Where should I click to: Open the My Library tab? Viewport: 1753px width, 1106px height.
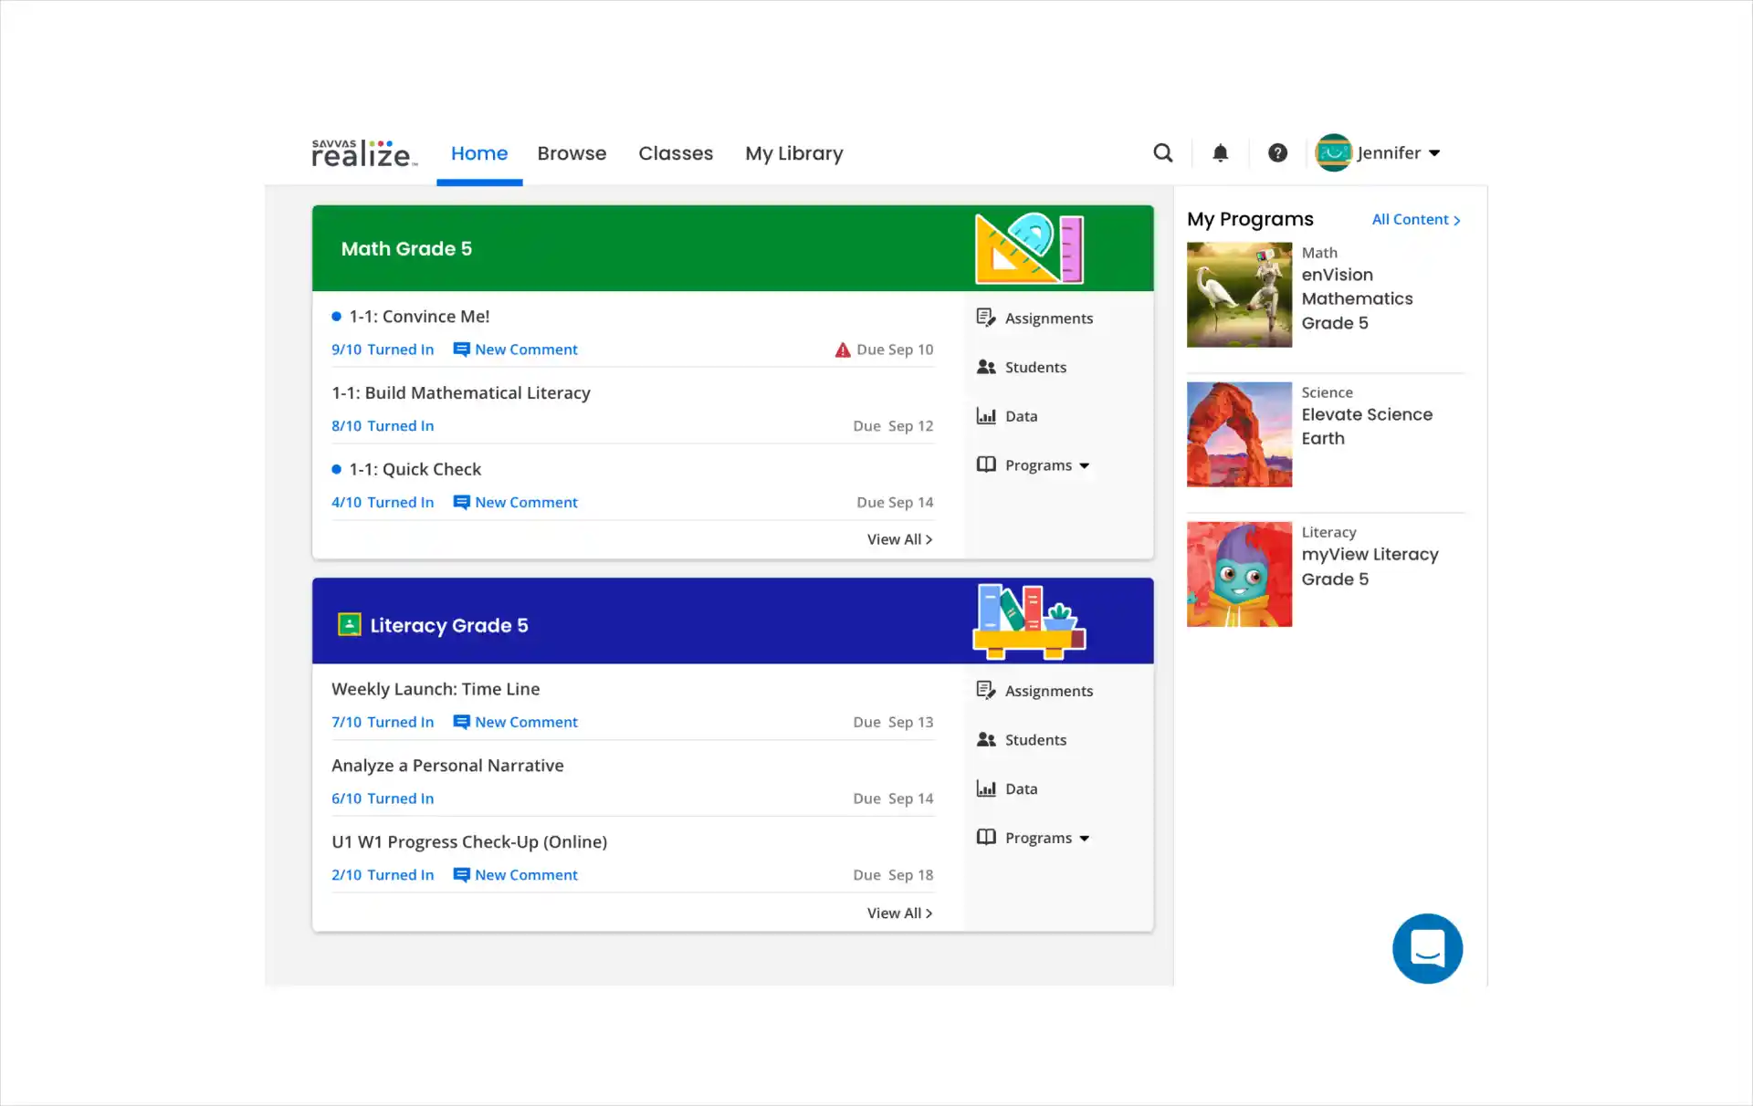coord(794,153)
